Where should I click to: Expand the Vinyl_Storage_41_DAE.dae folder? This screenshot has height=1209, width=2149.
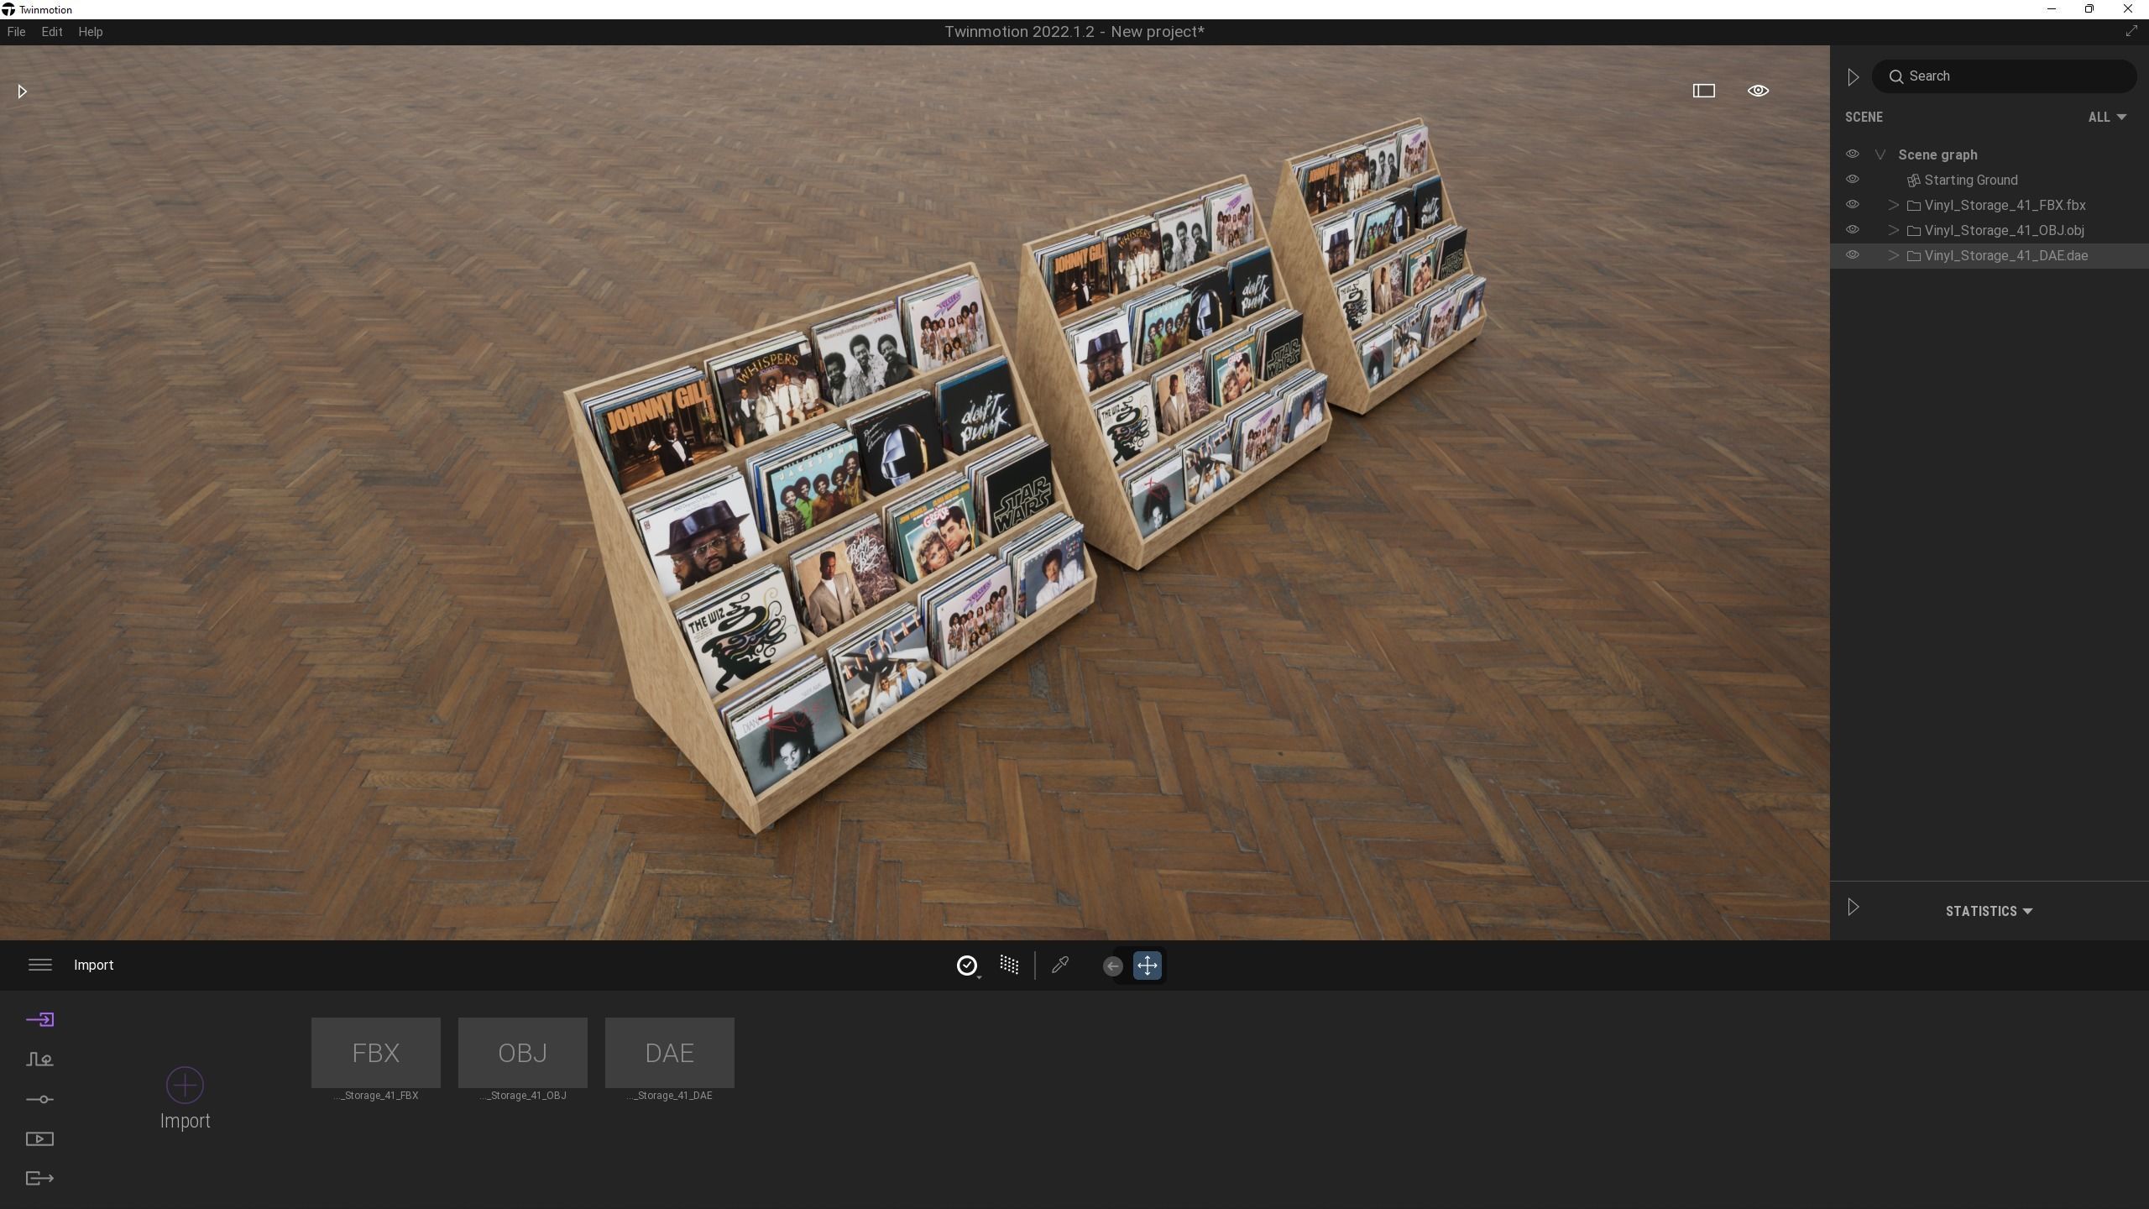(1894, 256)
